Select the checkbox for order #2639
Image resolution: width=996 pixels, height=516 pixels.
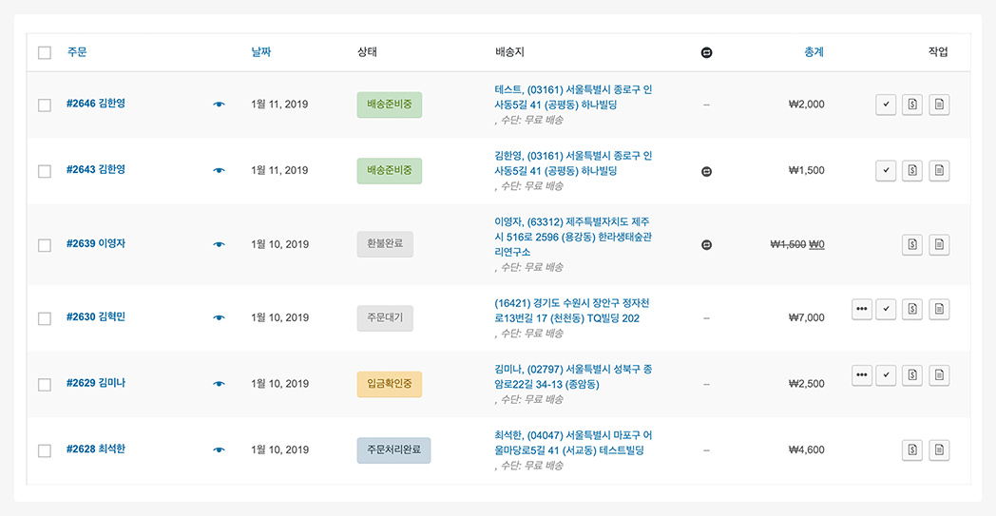pos(45,244)
